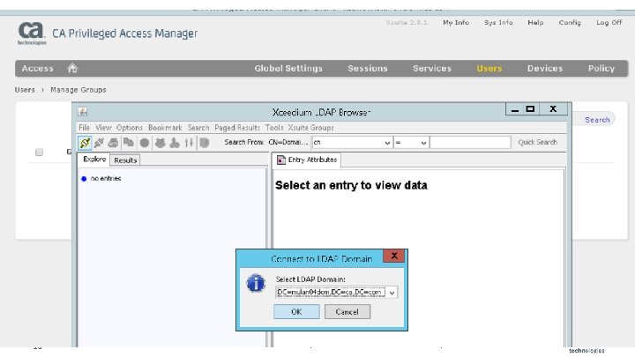The image size is (635, 357).
Task: Open the File menu
Action: point(85,128)
